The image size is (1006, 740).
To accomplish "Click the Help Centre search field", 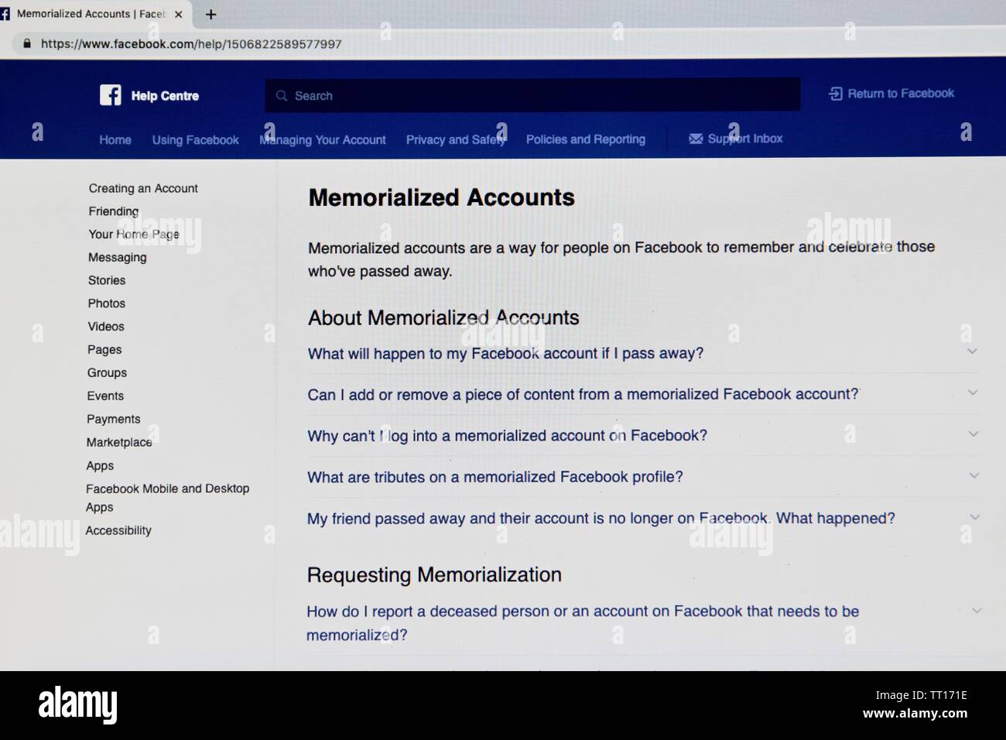I will pyautogui.click(x=532, y=95).
